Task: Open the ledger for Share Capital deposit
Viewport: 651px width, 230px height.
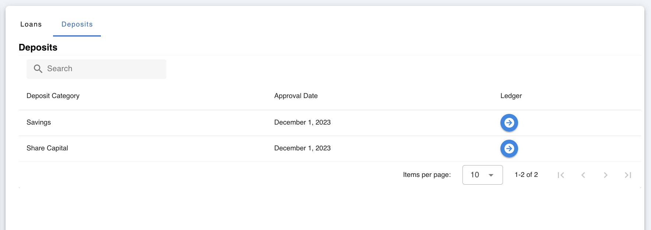Action: (x=509, y=149)
